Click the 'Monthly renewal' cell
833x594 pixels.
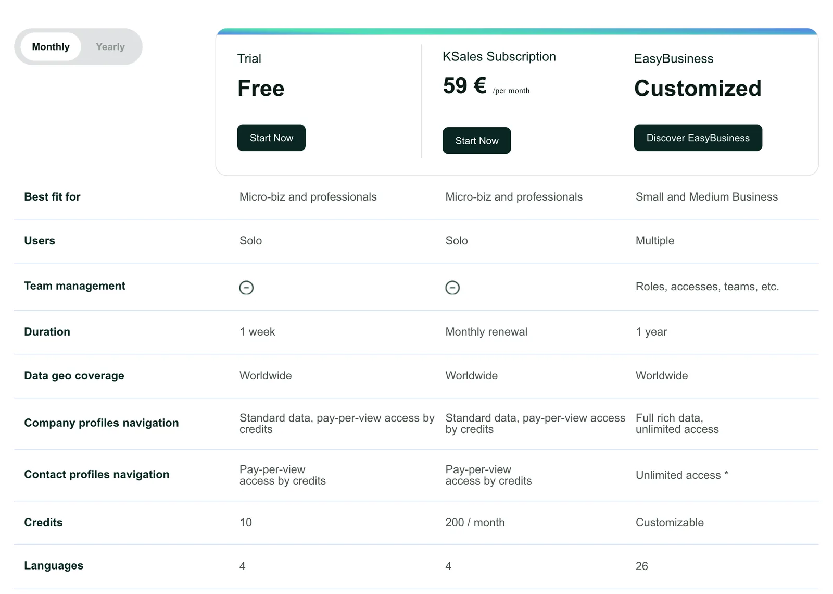point(486,332)
